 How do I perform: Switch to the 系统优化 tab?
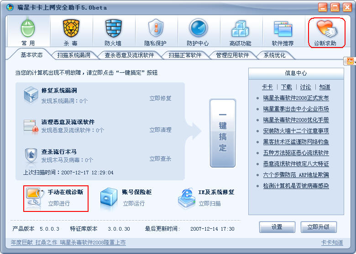click(x=274, y=55)
